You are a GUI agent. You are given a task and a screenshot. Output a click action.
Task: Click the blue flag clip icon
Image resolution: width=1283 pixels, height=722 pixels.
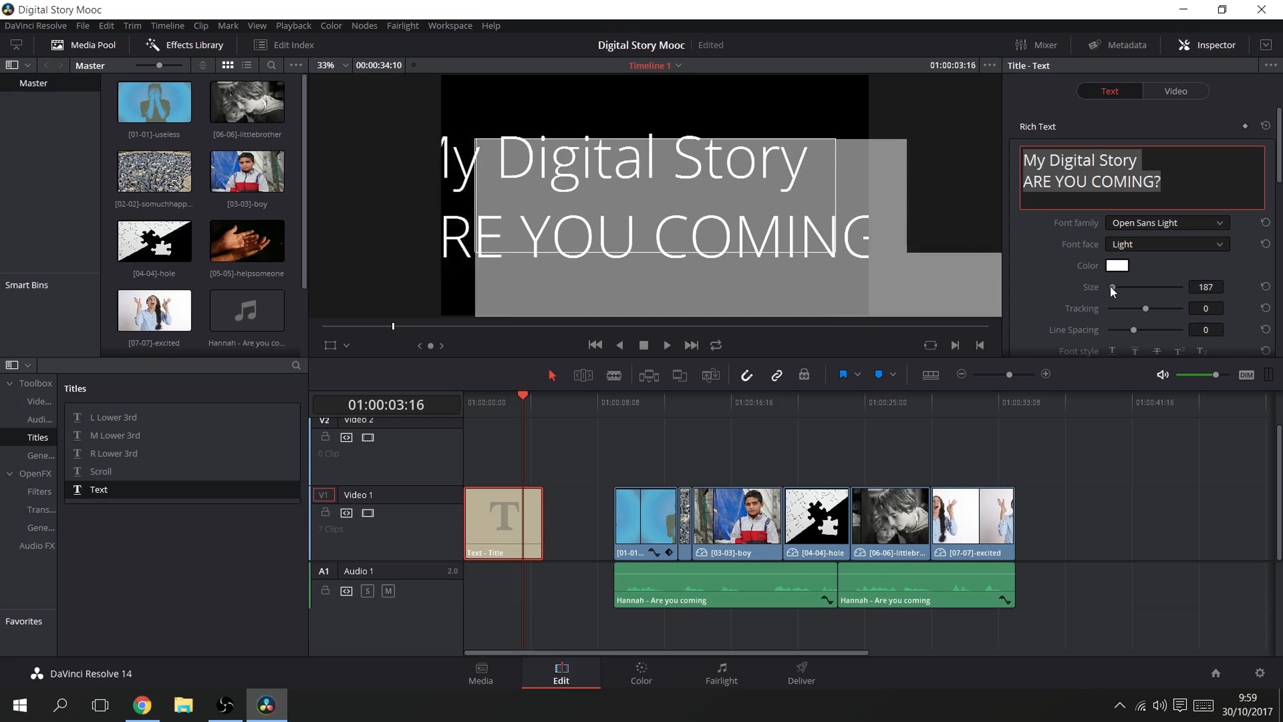pyautogui.click(x=843, y=374)
